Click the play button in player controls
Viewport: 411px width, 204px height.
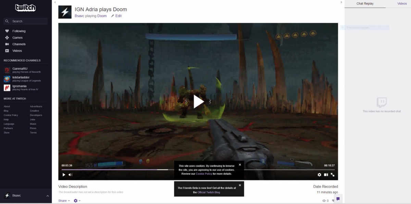64,175
